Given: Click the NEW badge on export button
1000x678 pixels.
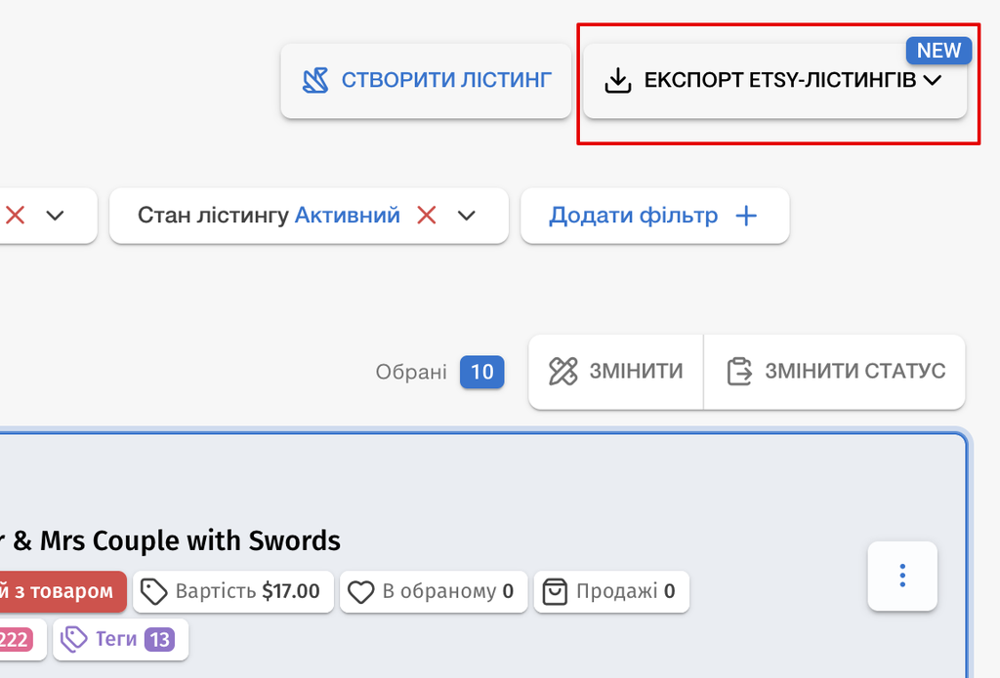Looking at the screenshot, I should [938, 51].
